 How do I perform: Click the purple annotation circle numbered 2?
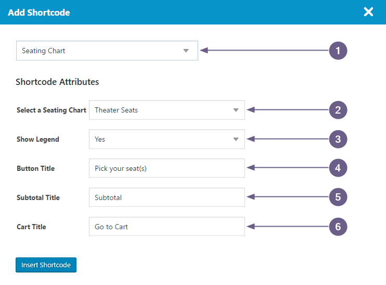click(338, 110)
